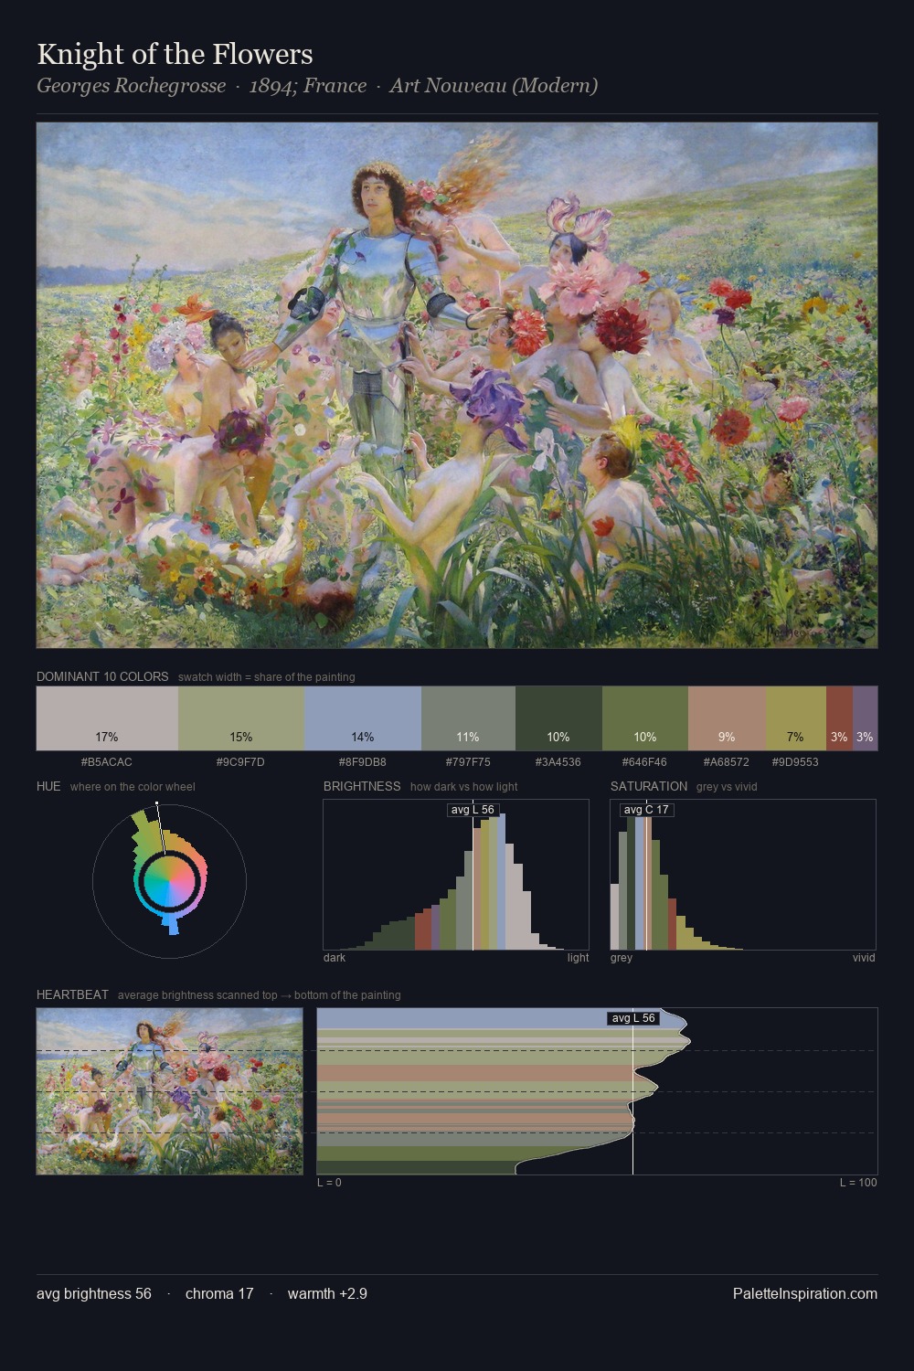The width and height of the screenshot is (914, 1371).
Task: Click the title 'Knight of the Flowers'
Action: pos(175,54)
